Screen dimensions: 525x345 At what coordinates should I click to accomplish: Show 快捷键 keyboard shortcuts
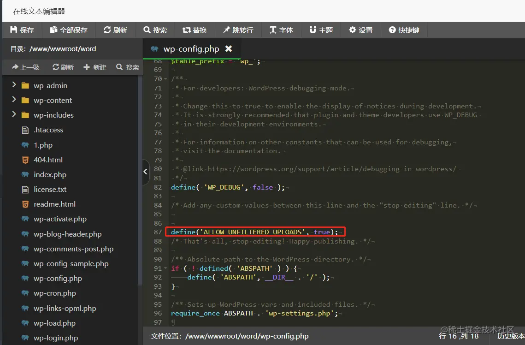(x=404, y=30)
